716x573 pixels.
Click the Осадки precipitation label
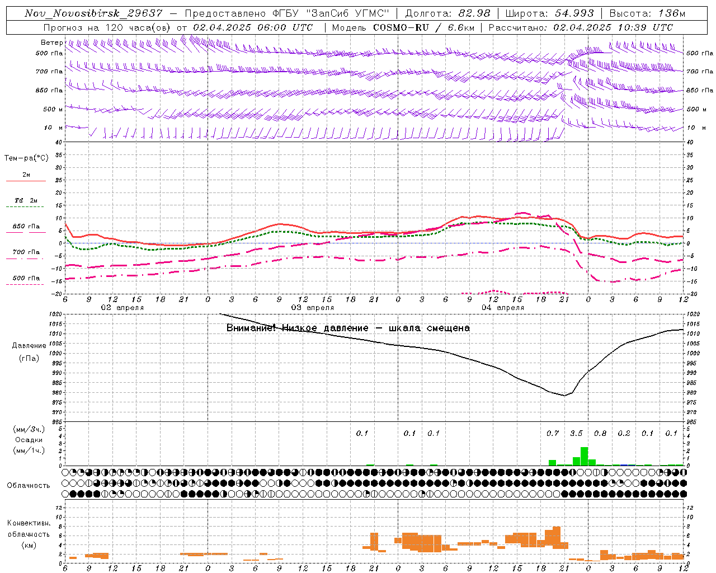tap(29, 440)
